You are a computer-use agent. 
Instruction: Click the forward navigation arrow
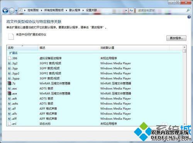pyautogui.click(x=12, y=11)
